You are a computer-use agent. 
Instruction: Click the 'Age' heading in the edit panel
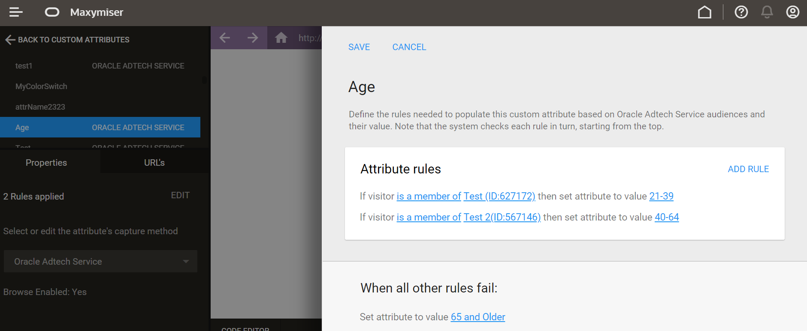[362, 87]
